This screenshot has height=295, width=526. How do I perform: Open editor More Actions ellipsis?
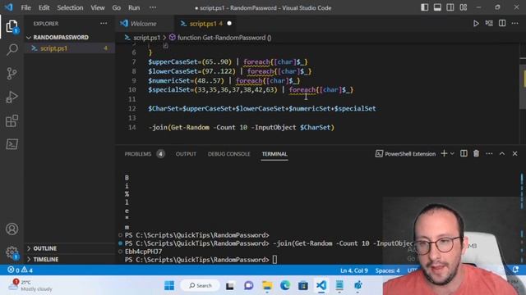coord(515,24)
